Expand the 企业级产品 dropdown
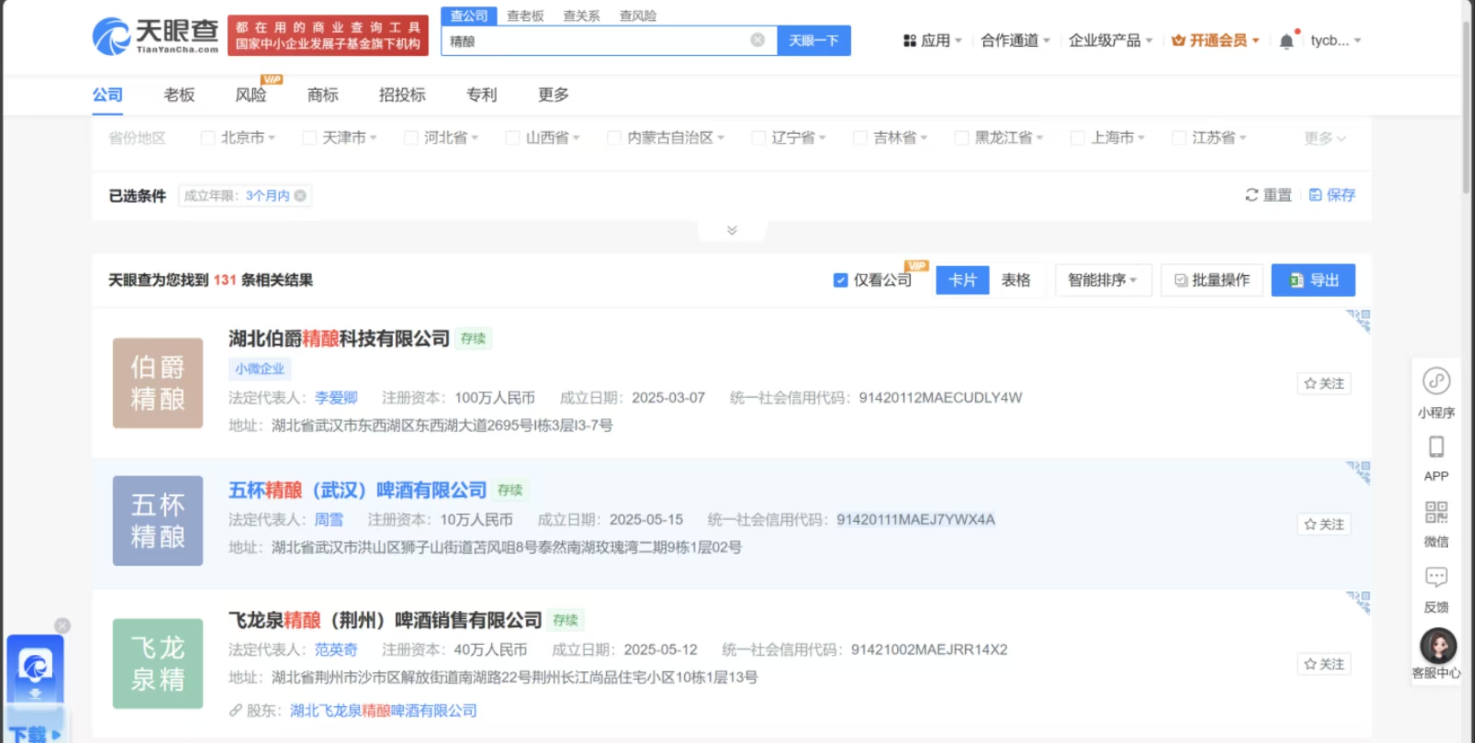The width and height of the screenshot is (1475, 743). click(1110, 41)
